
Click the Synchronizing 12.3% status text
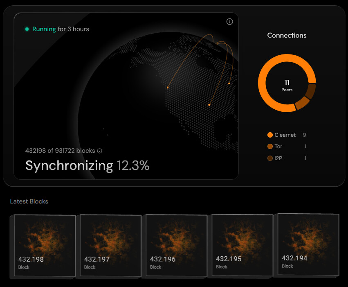87,165
